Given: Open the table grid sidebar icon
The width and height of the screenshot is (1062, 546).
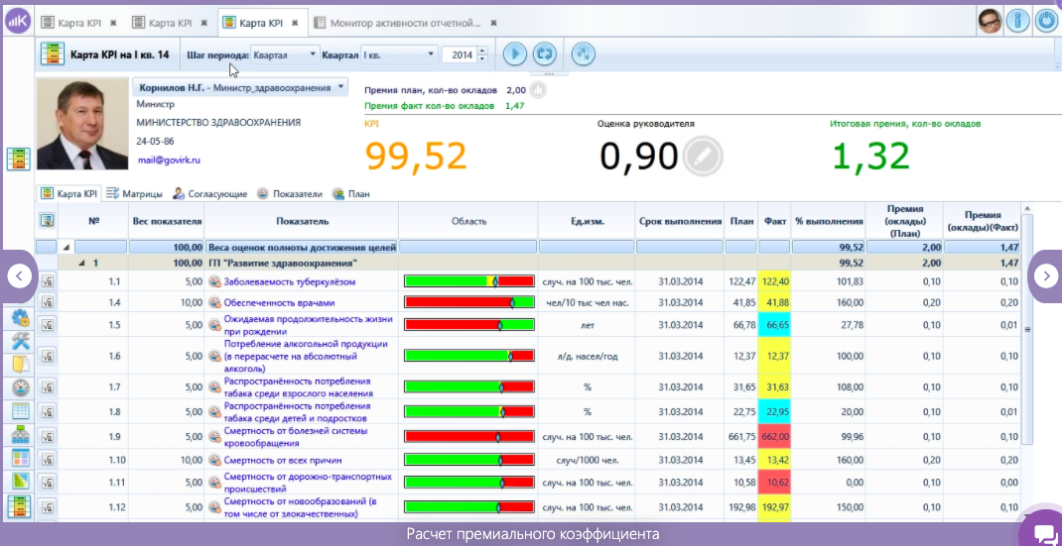Looking at the screenshot, I should pos(20,411).
